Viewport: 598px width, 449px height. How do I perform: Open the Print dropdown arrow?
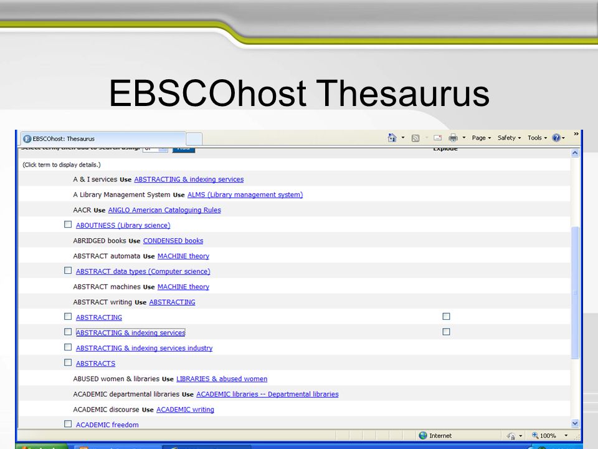coord(464,138)
